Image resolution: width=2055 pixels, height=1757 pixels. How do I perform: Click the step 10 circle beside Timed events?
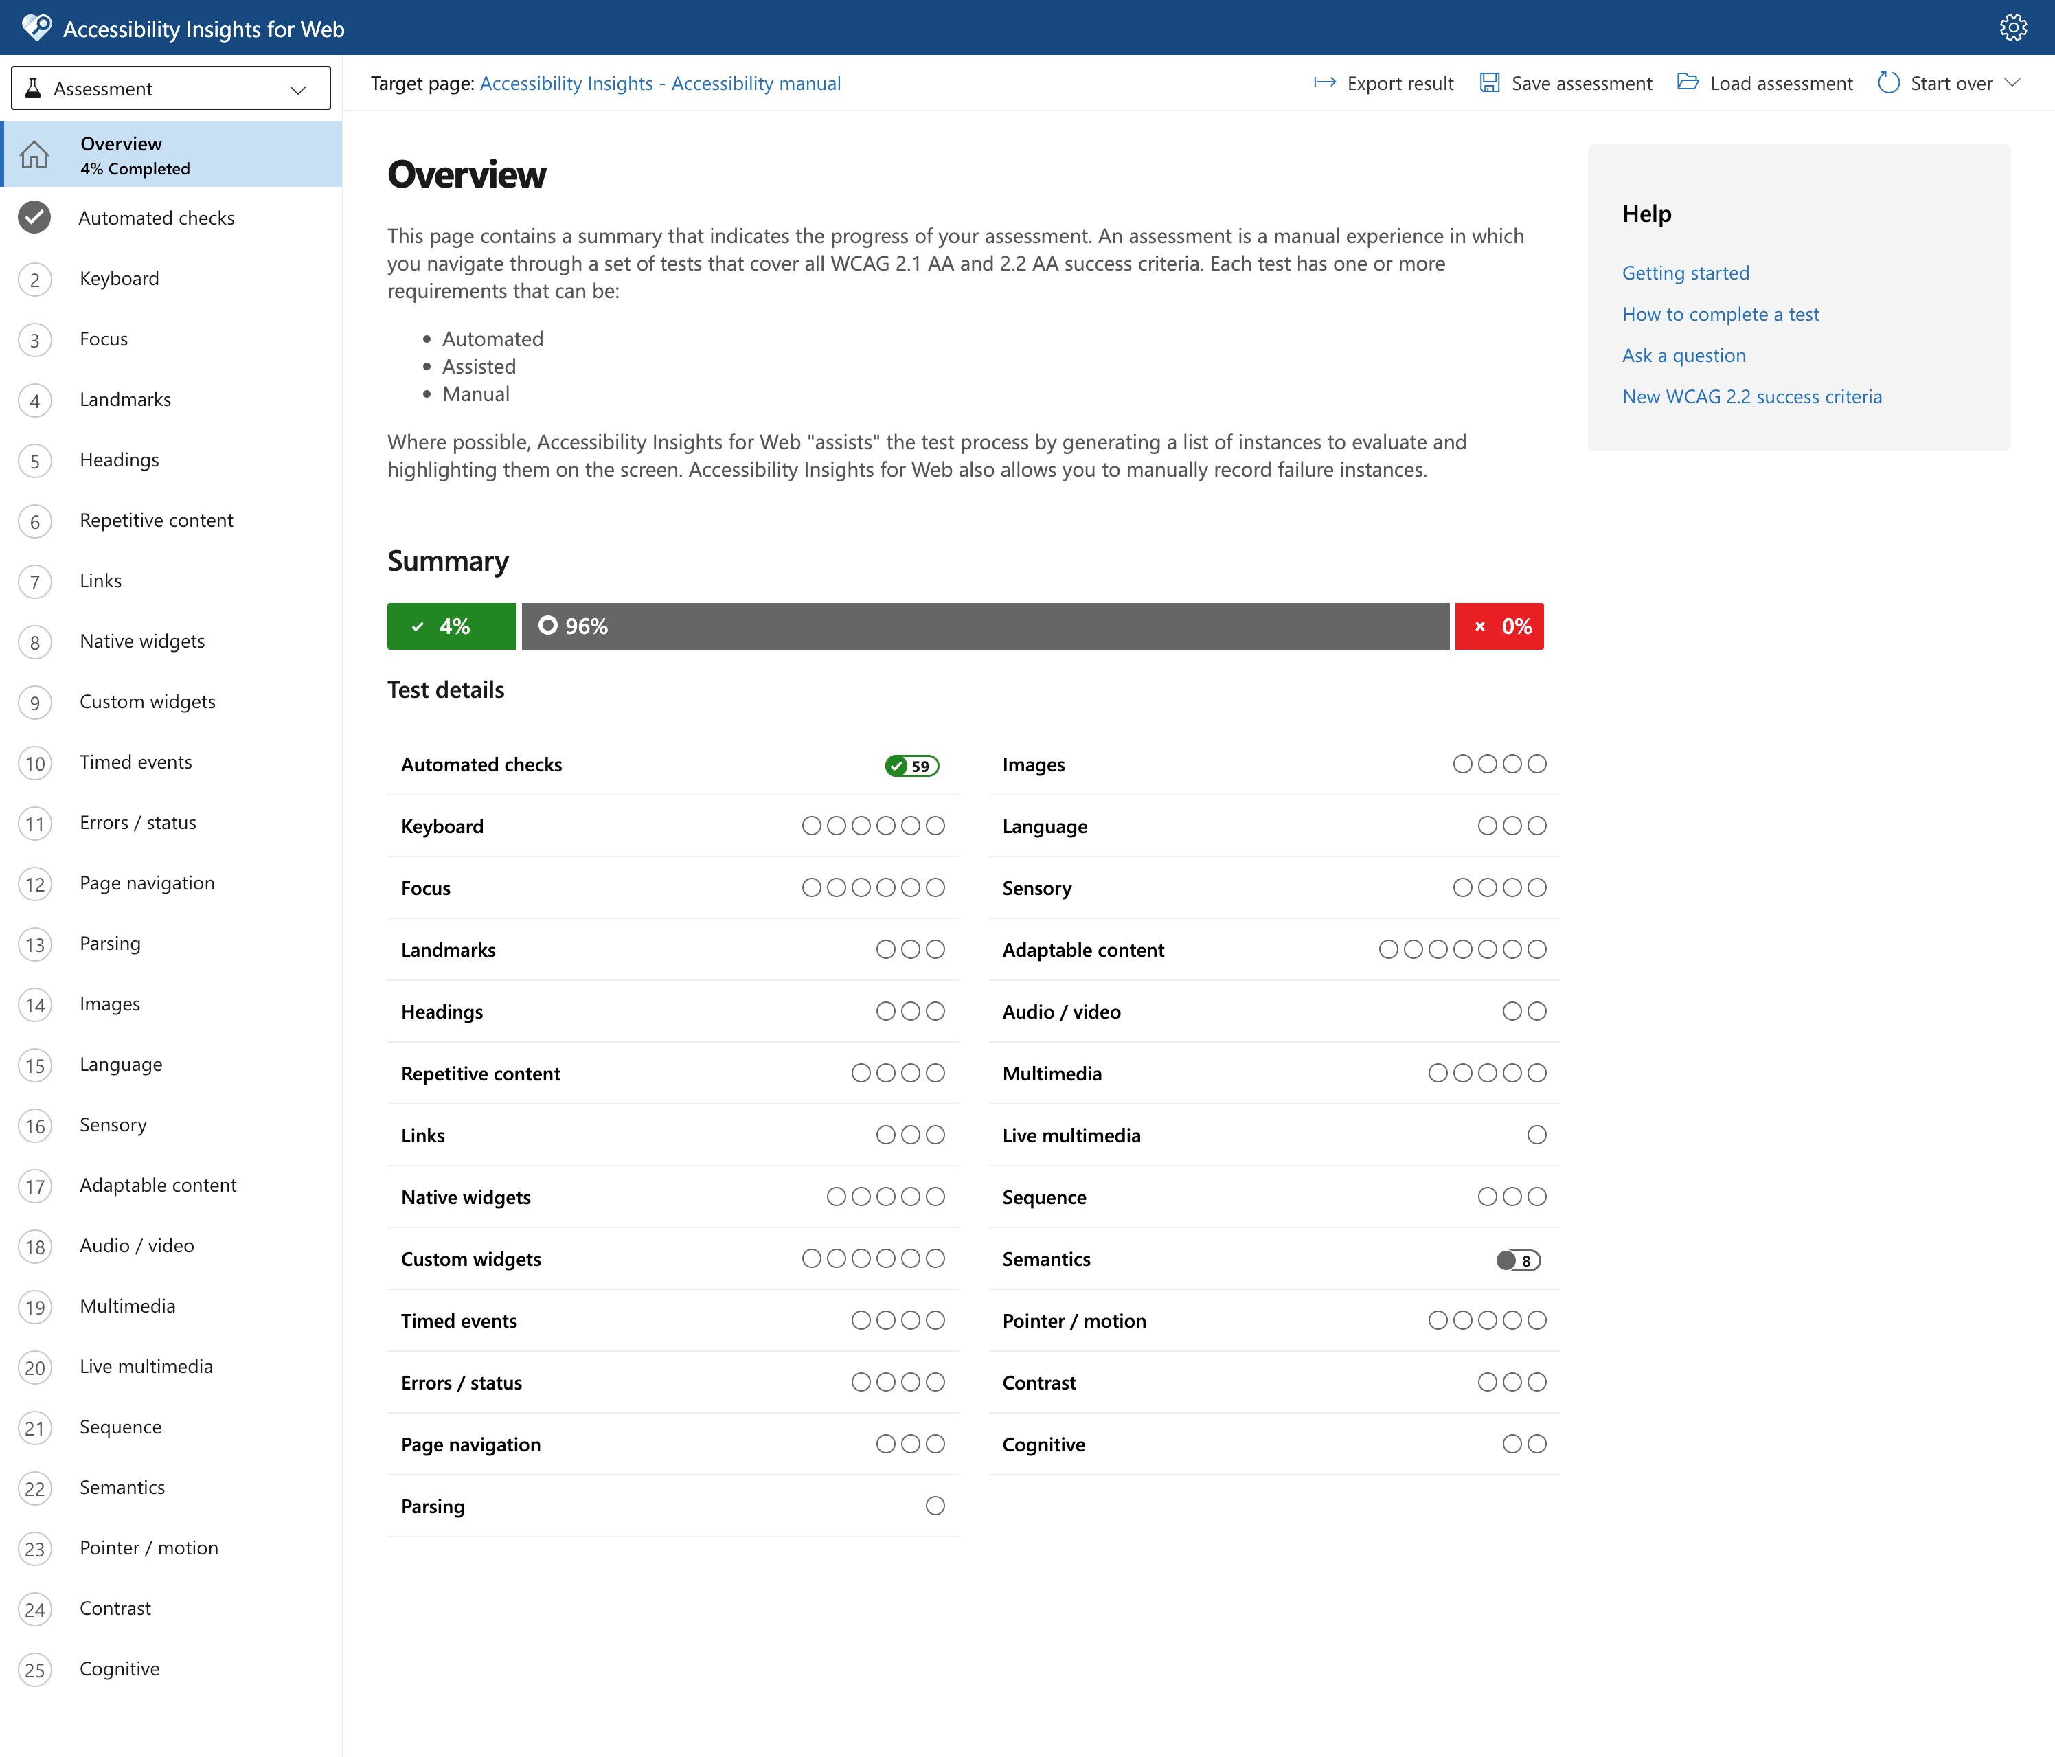tap(35, 764)
